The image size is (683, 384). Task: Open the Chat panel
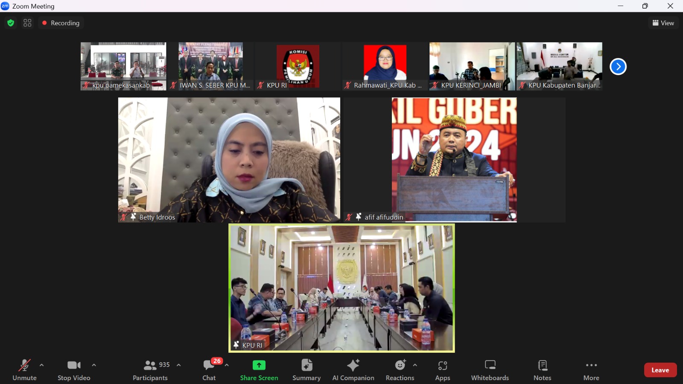[209, 370]
